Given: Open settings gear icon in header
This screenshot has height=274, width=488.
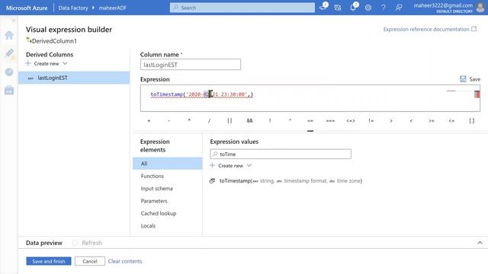Looking at the screenshot, I should click(368, 8).
